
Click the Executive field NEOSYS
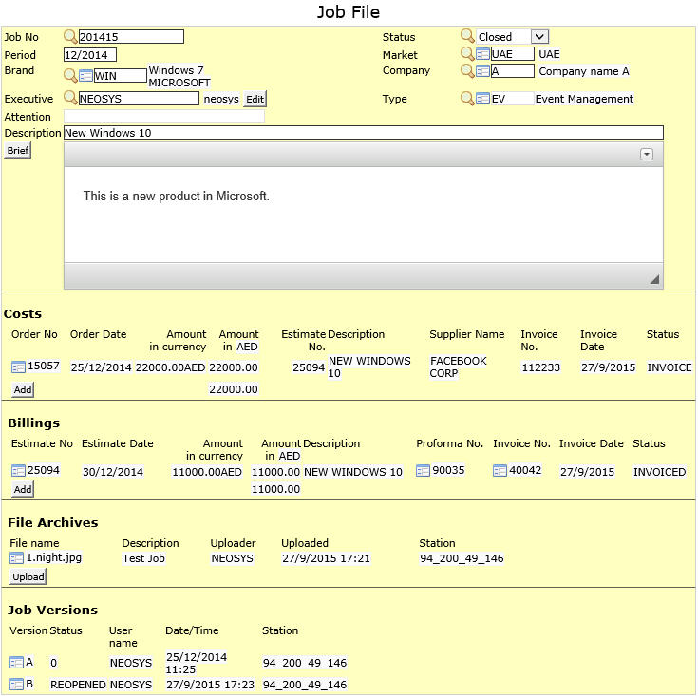(139, 99)
